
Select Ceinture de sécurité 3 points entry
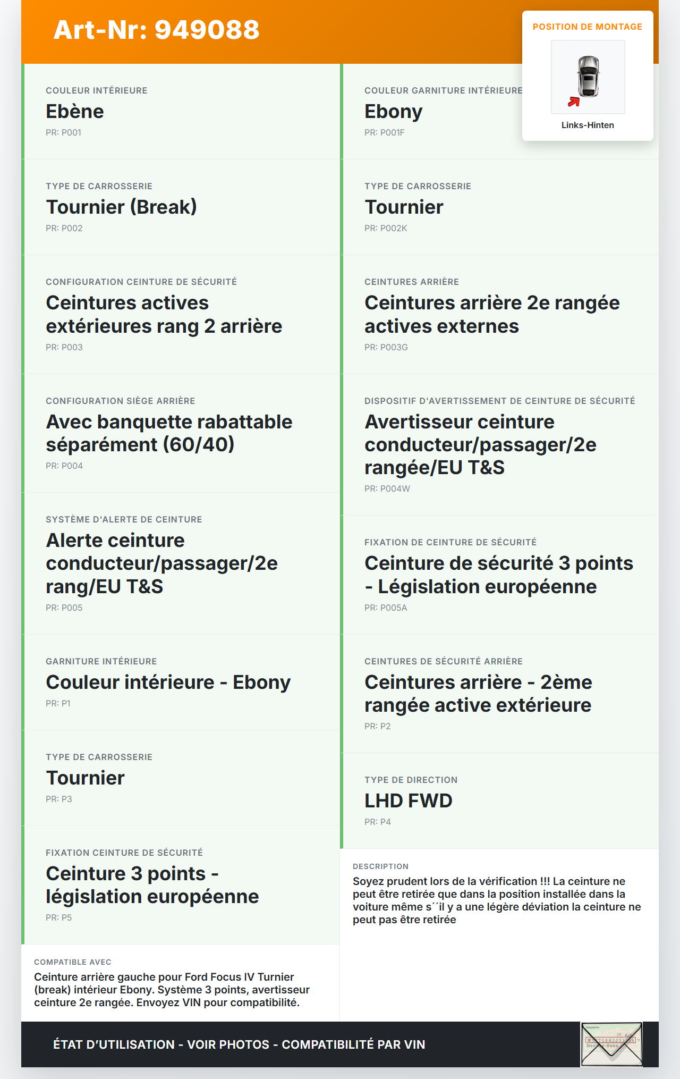(498, 575)
